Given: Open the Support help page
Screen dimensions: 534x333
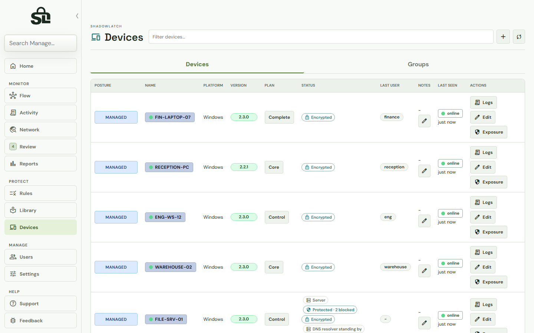Looking at the screenshot, I should 41,303.
